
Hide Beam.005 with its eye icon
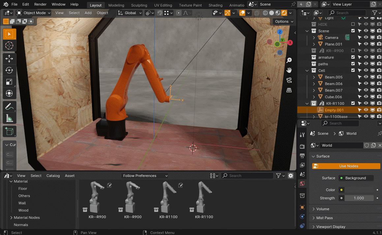click(x=366, y=77)
